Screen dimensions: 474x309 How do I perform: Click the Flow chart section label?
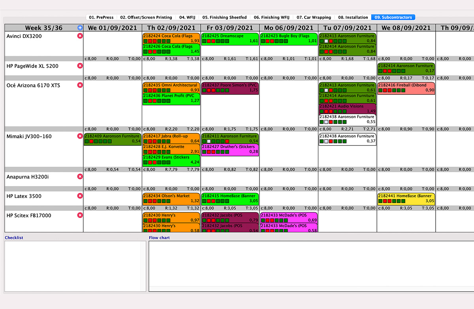point(159,237)
